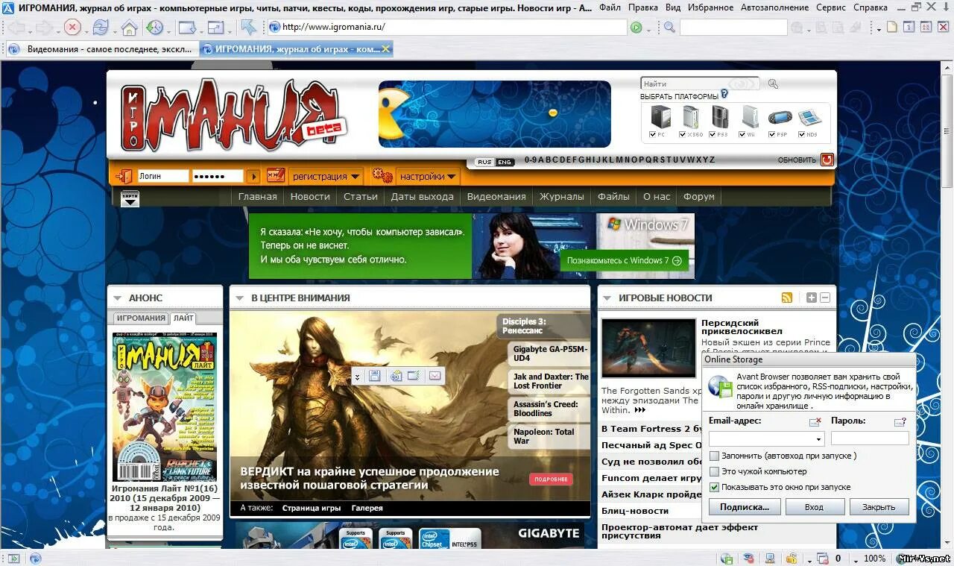Open the Избранное menu

710,7
